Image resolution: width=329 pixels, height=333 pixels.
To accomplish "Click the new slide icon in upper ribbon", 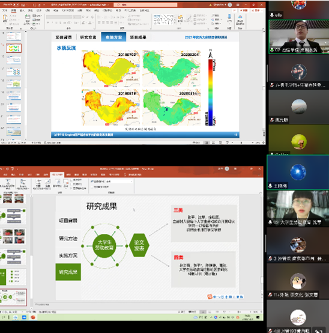I will (28, 17).
